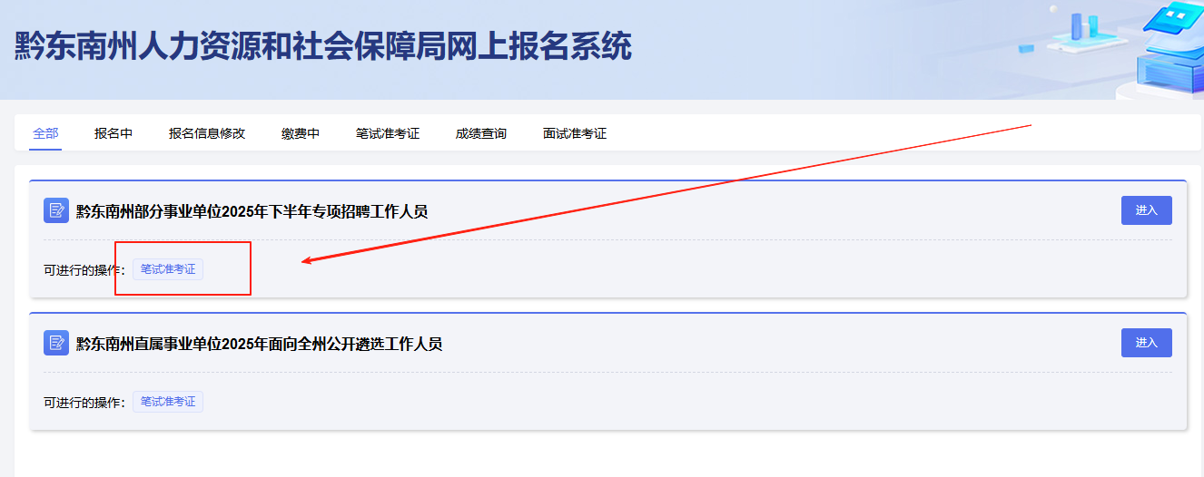Viewport: 1204px width, 477px height.
Task: Click the 网上报名系统 page header title
Action: (x=322, y=45)
